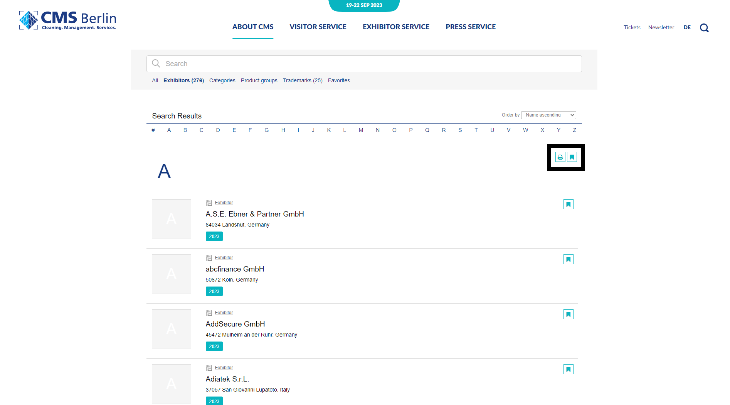Switch language to DE
Screen dimensions: 730x405
tap(687, 27)
